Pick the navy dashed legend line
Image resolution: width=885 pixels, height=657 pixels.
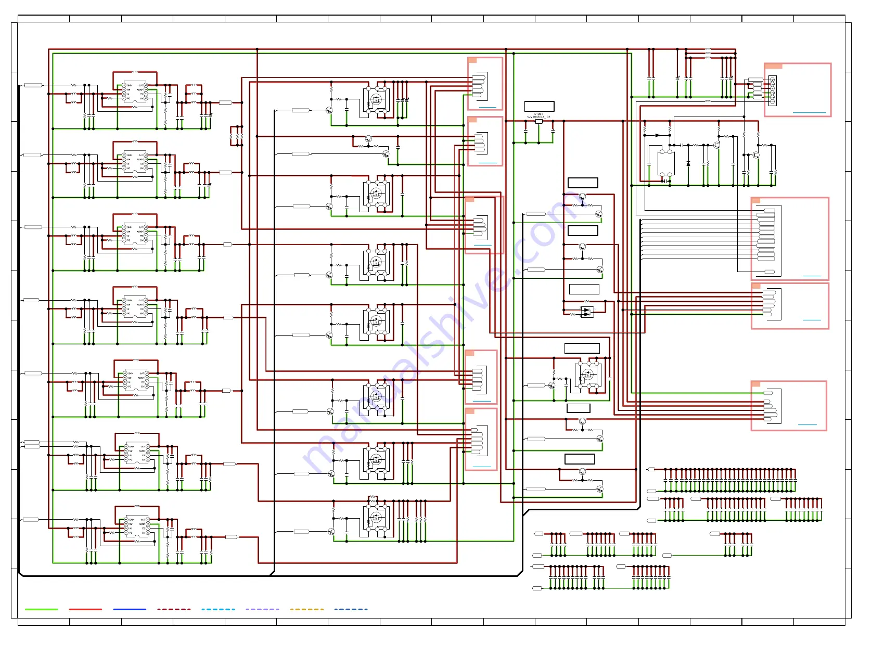pyautogui.click(x=351, y=609)
